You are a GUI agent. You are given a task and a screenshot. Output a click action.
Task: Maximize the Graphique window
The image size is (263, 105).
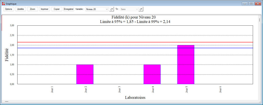[x=251, y=4]
